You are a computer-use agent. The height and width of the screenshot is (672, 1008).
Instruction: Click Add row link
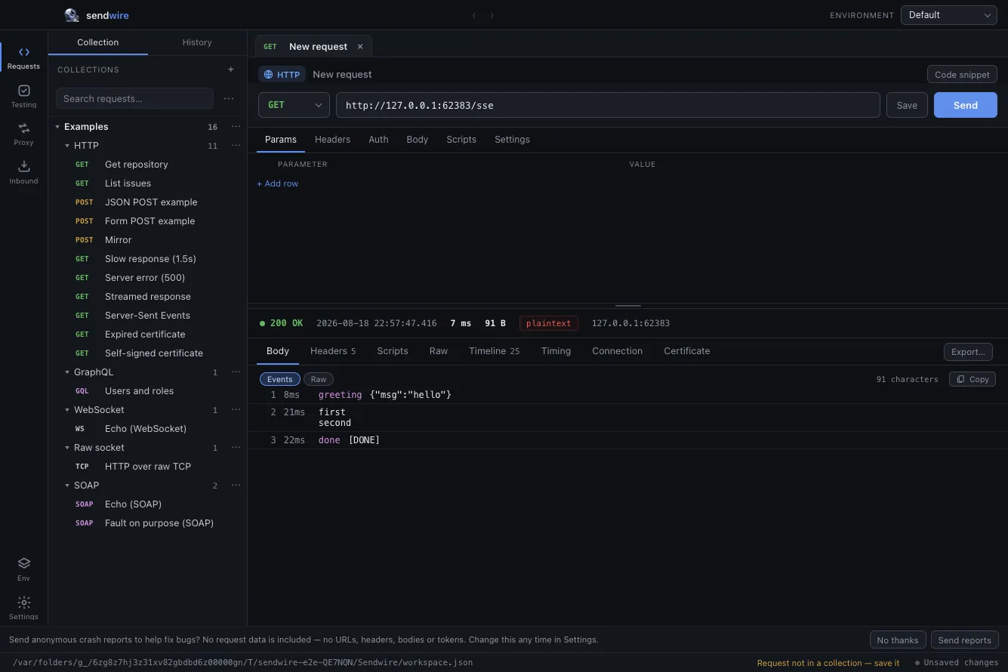click(x=278, y=183)
